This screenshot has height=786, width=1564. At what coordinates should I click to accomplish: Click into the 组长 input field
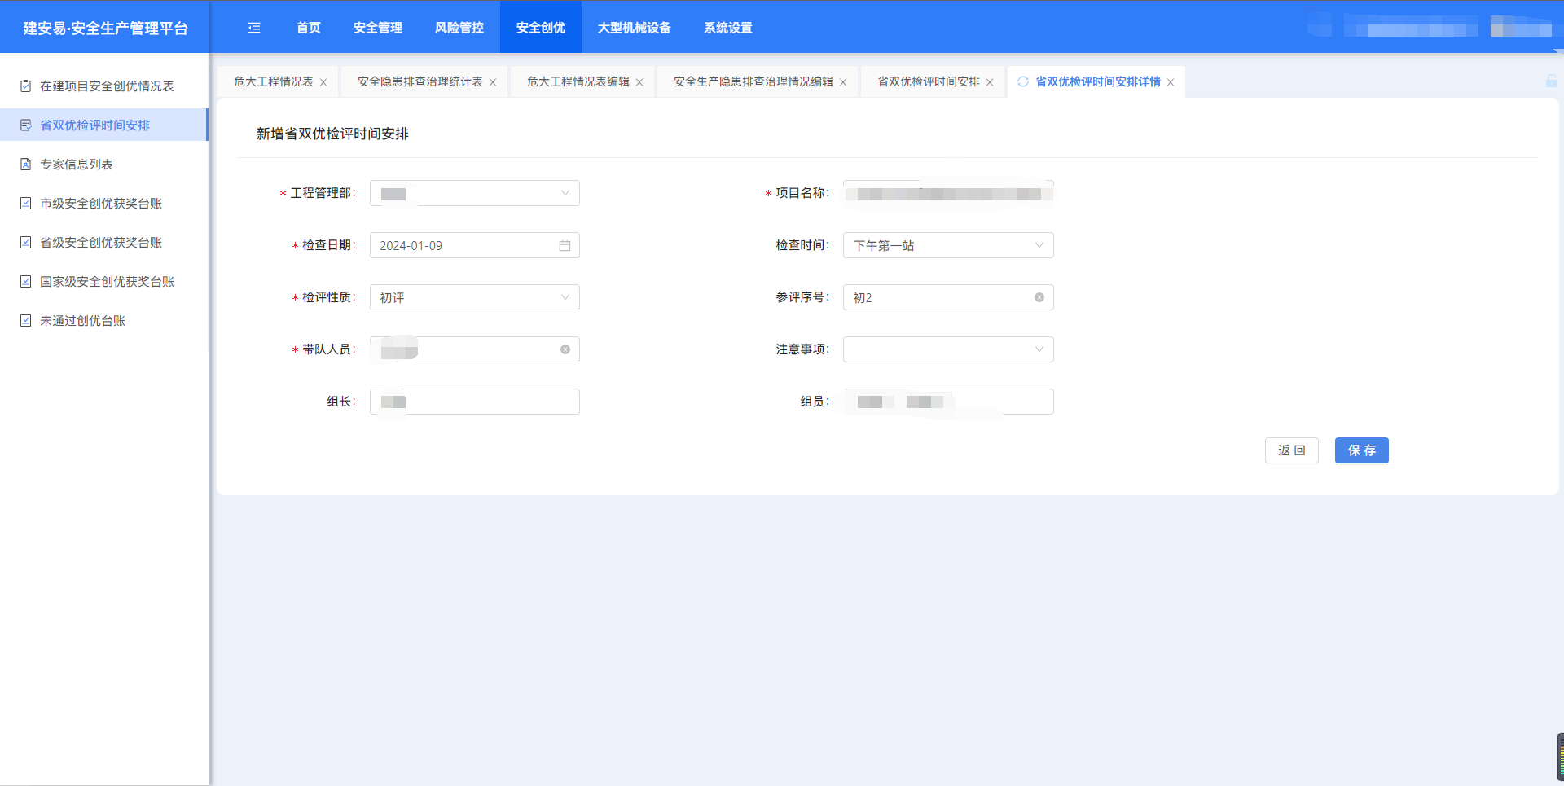[x=489, y=402]
